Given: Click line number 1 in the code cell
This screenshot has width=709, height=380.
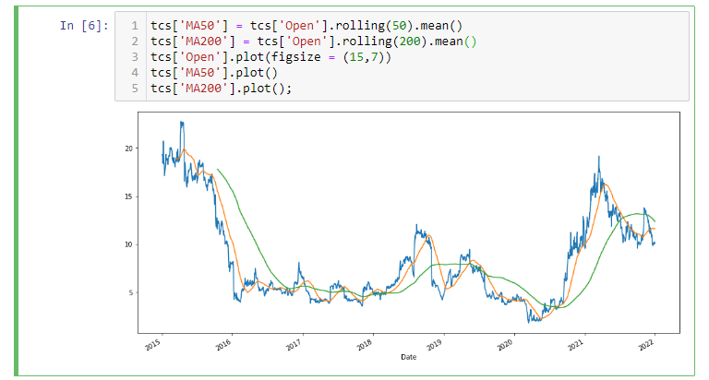Looking at the screenshot, I should 135,26.
